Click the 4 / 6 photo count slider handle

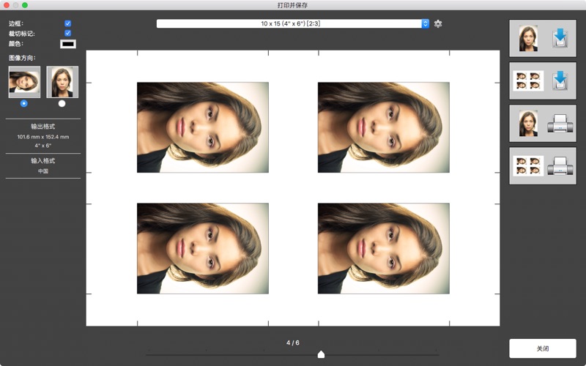tap(321, 354)
